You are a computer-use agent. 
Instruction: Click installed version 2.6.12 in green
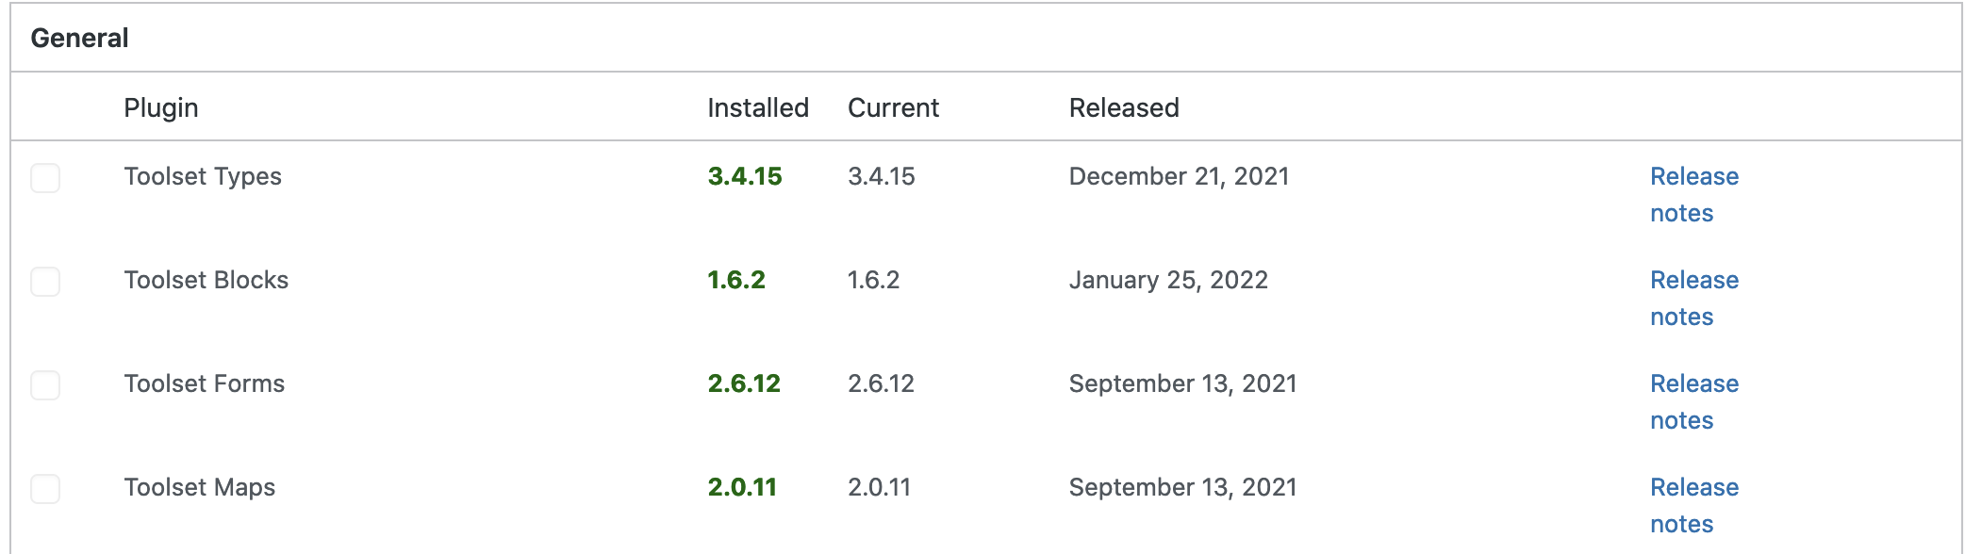pyautogui.click(x=744, y=384)
